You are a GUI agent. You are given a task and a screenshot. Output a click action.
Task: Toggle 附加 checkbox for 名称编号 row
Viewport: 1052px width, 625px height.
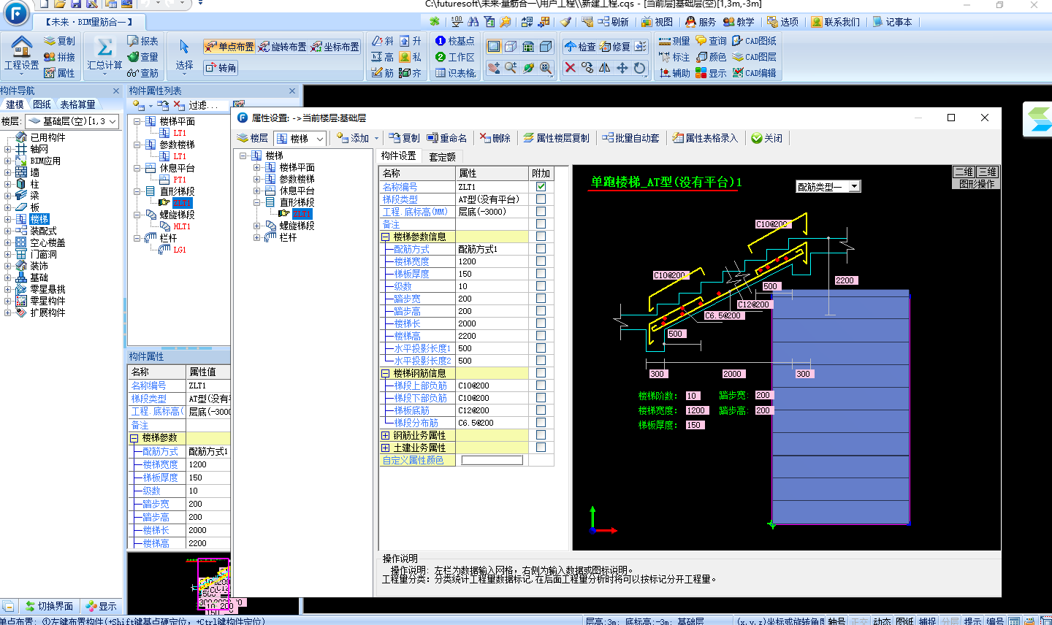click(541, 187)
